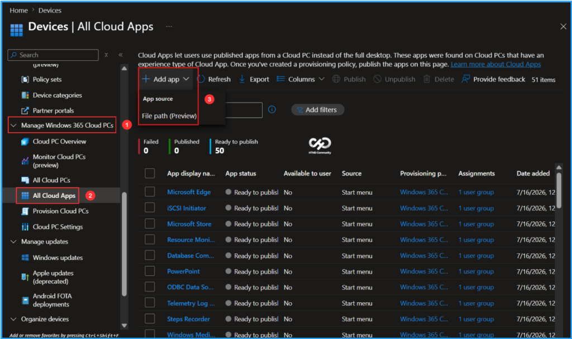Screen dimensions: 572x339
Task: Sort by the Source column header
Action: (x=352, y=173)
